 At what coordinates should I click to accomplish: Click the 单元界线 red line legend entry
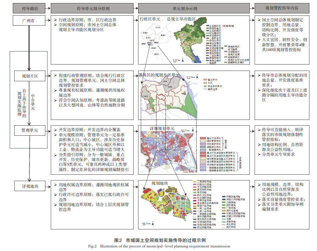click(224, 225)
